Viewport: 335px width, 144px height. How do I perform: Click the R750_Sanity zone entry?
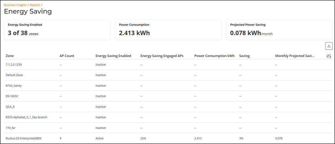(14, 86)
